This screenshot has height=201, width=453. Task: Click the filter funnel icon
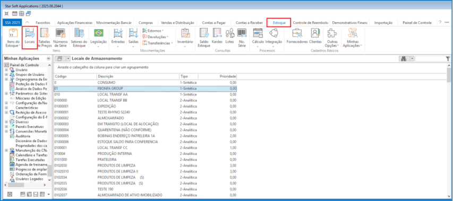point(447,59)
